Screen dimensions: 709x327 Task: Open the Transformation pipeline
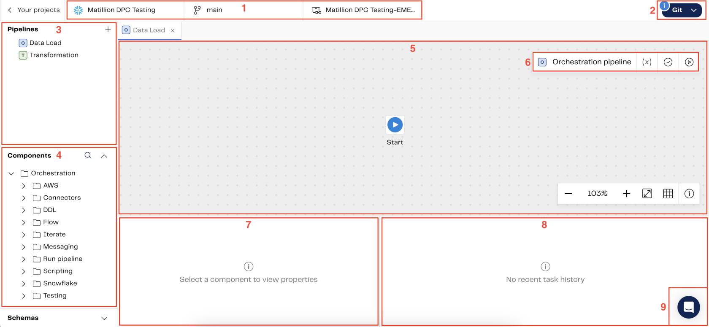[x=54, y=55]
